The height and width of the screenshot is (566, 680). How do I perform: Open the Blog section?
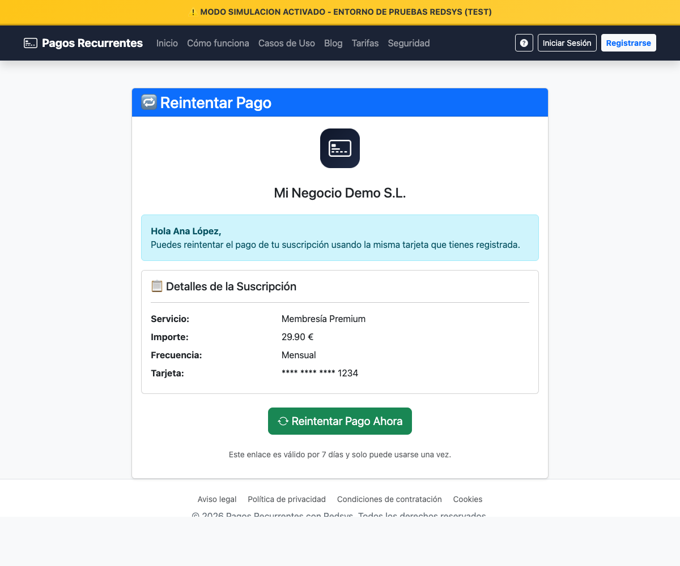point(333,43)
